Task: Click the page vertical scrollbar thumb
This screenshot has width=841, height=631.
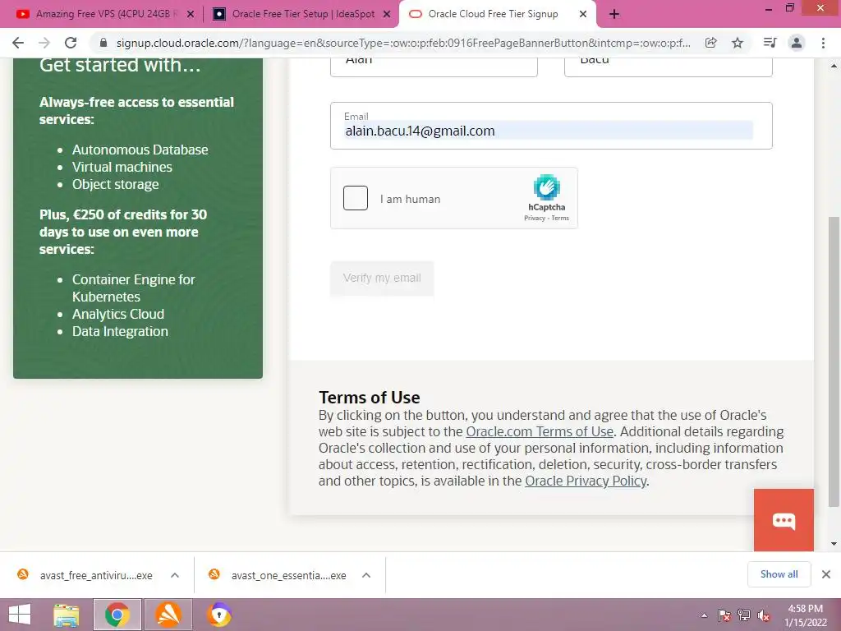Action: tap(834, 362)
